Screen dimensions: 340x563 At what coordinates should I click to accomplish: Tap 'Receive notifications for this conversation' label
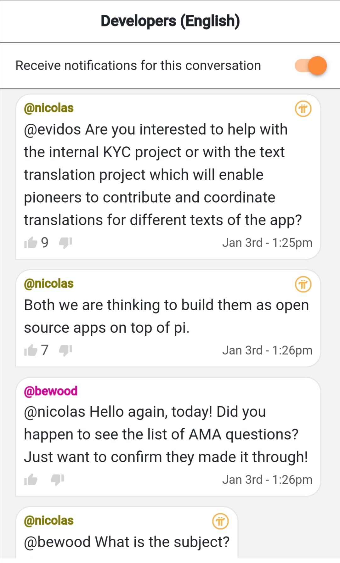138,65
